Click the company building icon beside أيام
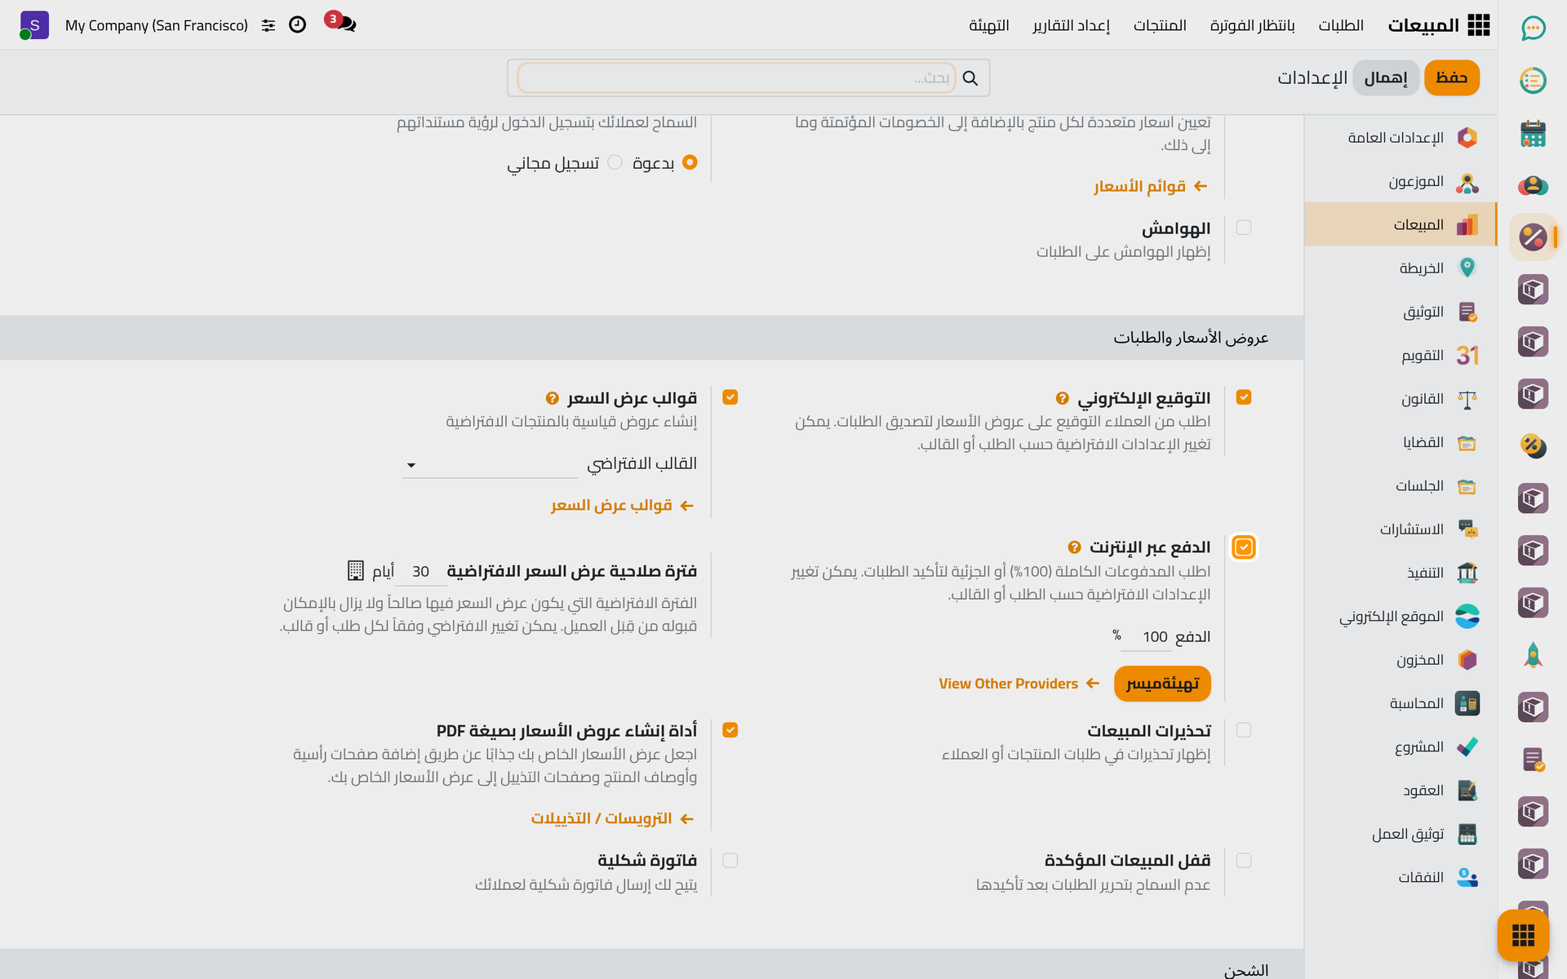1567x979 pixels. tap(356, 570)
